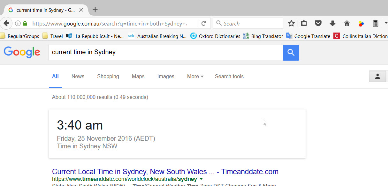Click the Google search query text field

[165, 52]
